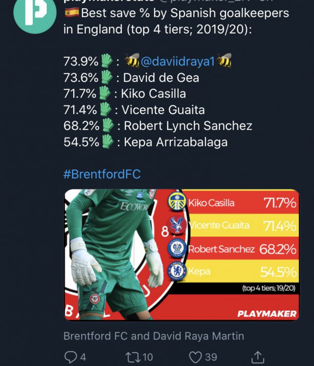
Task: Open the #BrentfordFC hashtag
Action: click(x=102, y=174)
